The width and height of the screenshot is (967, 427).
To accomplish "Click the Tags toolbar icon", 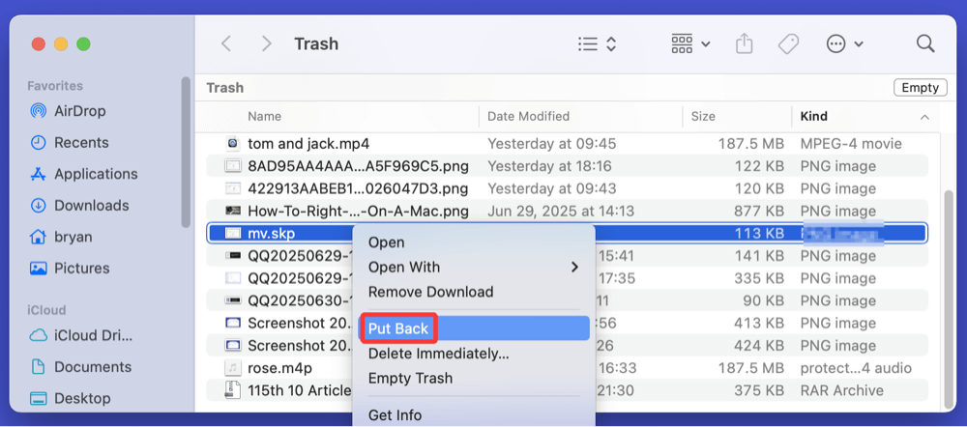I will (x=788, y=43).
